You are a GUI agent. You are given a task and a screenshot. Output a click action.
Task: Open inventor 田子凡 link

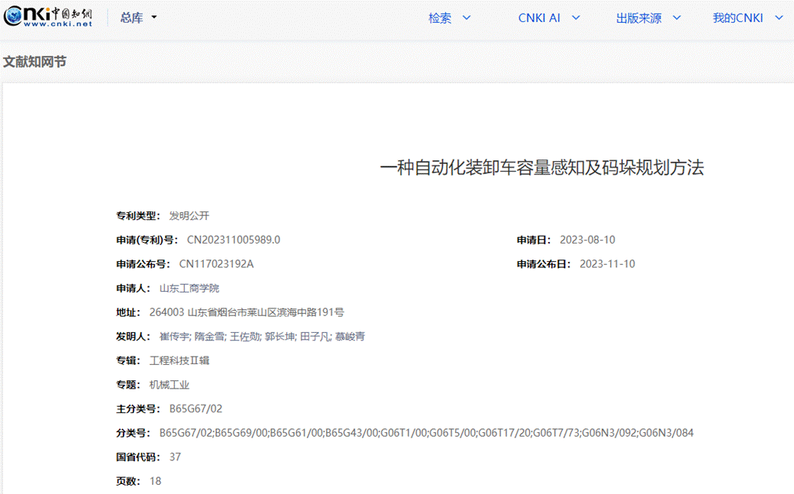tap(315, 336)
